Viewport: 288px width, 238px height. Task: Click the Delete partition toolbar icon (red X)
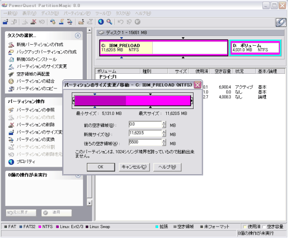point(33,22)
